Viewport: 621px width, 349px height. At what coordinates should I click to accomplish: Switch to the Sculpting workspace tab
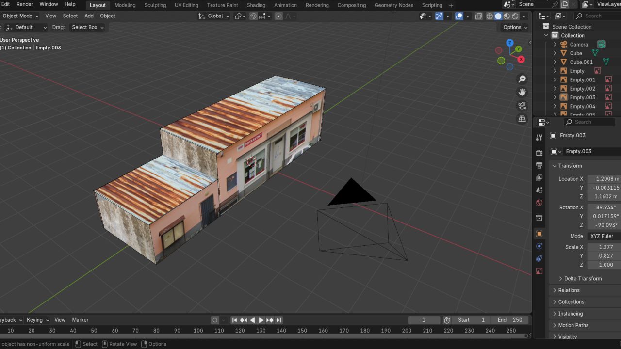coord(155,5)
